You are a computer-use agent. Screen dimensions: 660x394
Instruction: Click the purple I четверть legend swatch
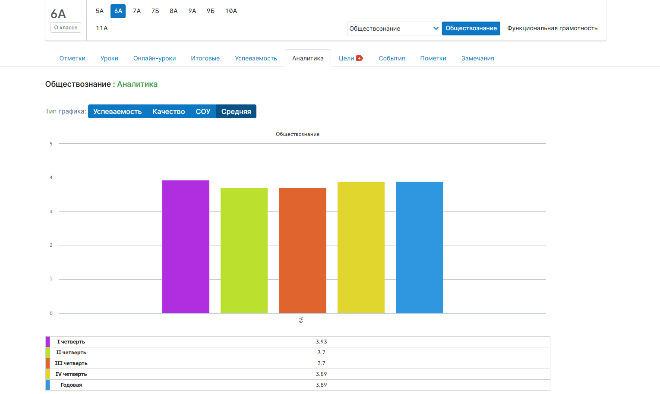click(x=47, y=342)
